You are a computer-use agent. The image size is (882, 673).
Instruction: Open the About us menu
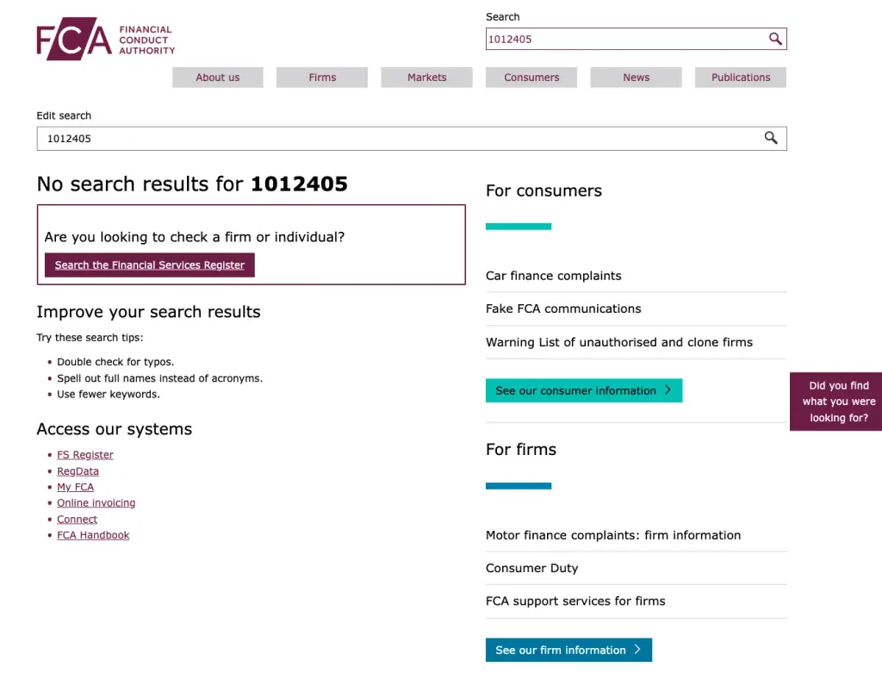[x=218, y=78]
